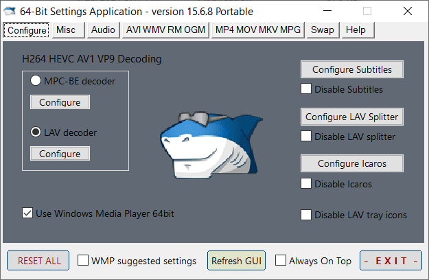Toggle WMP suggested settings checkbox
The width and height of the screenshot is (429, 280).
[83, 261]
